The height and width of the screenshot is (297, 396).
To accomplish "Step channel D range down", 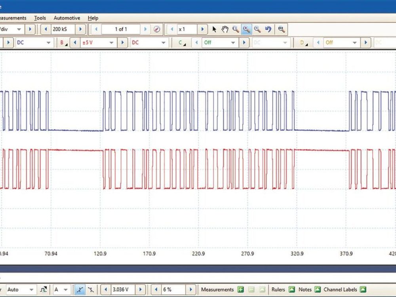I will (318, 43).
